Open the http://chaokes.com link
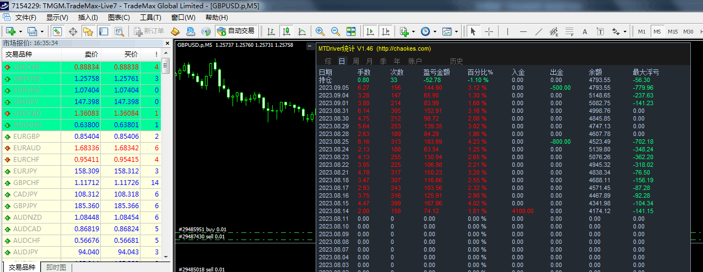This screenshot has height=272, width=703. (x=404, y=48)
